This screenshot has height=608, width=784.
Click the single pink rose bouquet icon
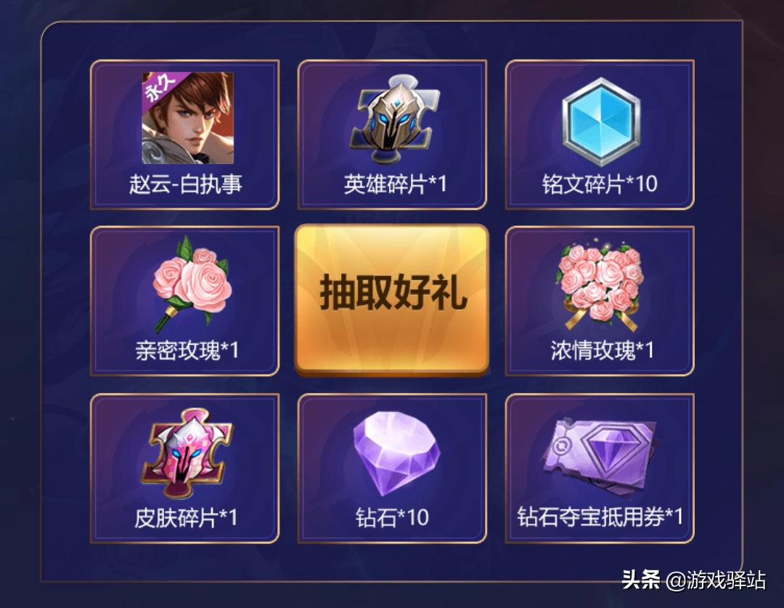point(192,283)
